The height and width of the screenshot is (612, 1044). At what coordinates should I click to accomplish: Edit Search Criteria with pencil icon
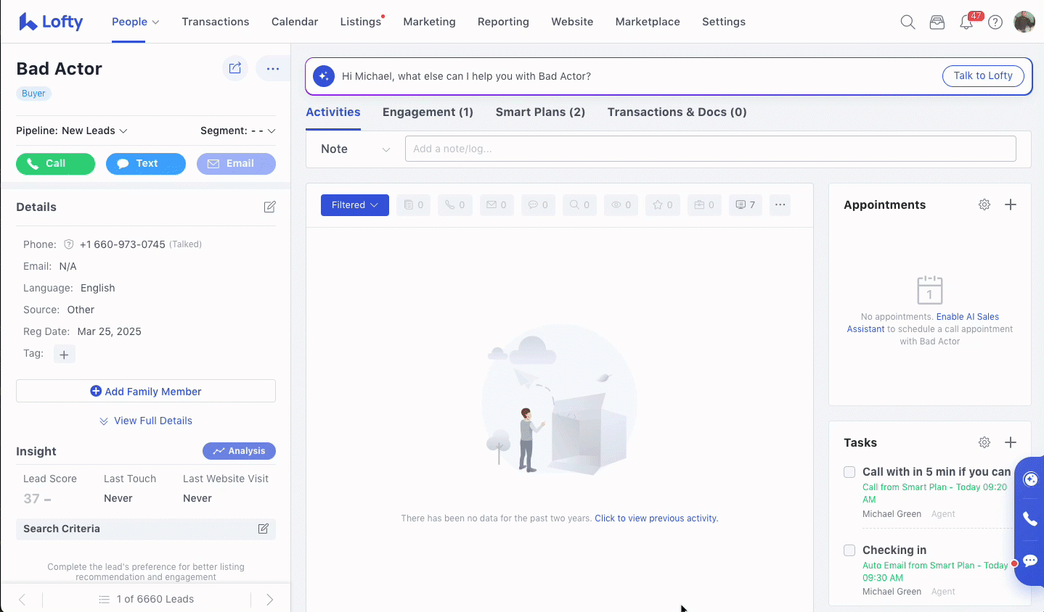click(x=264, y=529)
